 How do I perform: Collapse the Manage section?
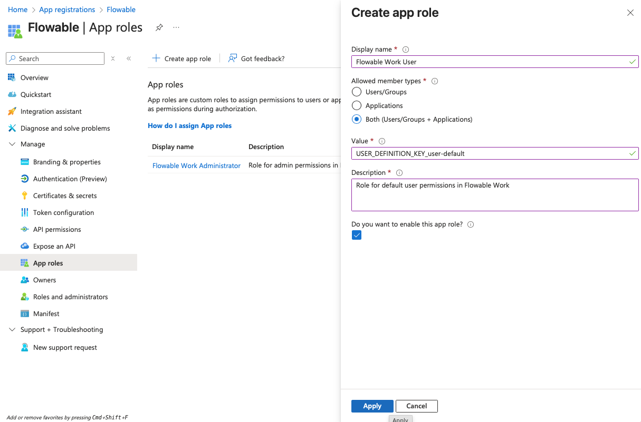(12, 144)
